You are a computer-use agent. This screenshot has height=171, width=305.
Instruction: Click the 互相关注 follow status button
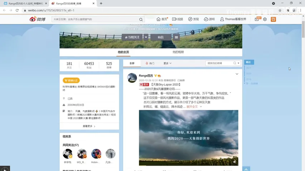[132, 37]
